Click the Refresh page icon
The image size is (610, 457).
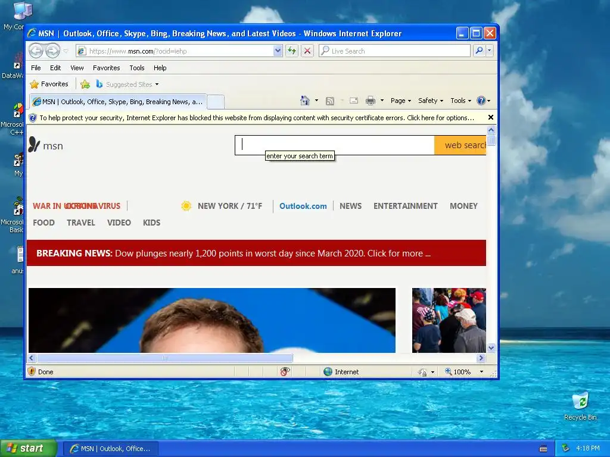tap(292, 51)
